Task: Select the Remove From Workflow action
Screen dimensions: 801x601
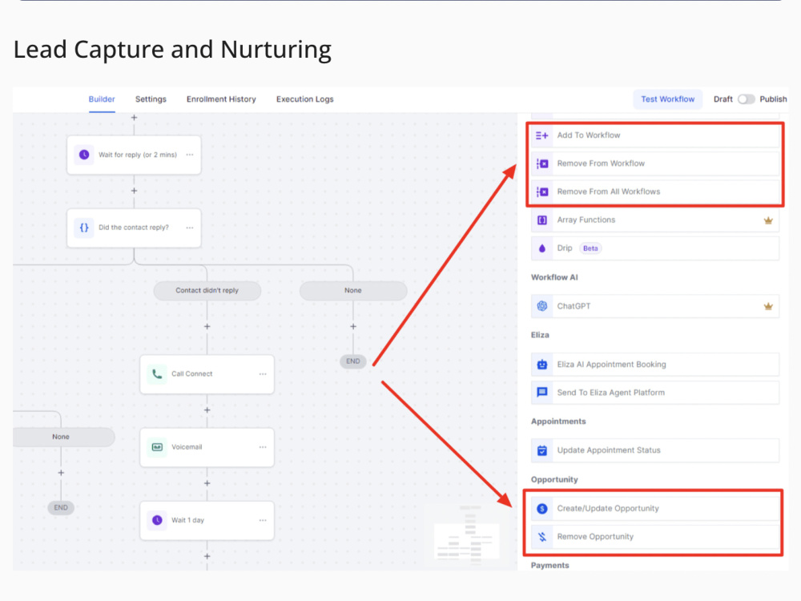Action: coord(655,163)
